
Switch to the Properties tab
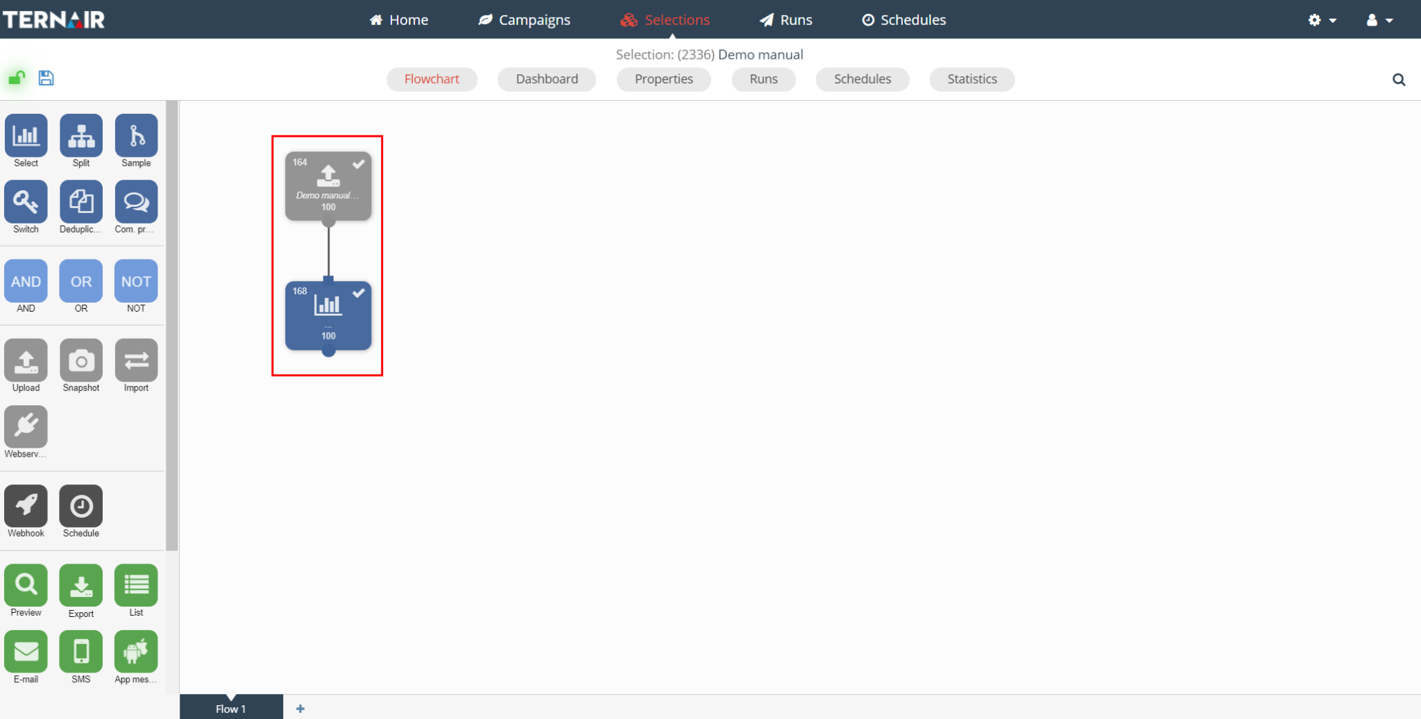tap(664, 79)
